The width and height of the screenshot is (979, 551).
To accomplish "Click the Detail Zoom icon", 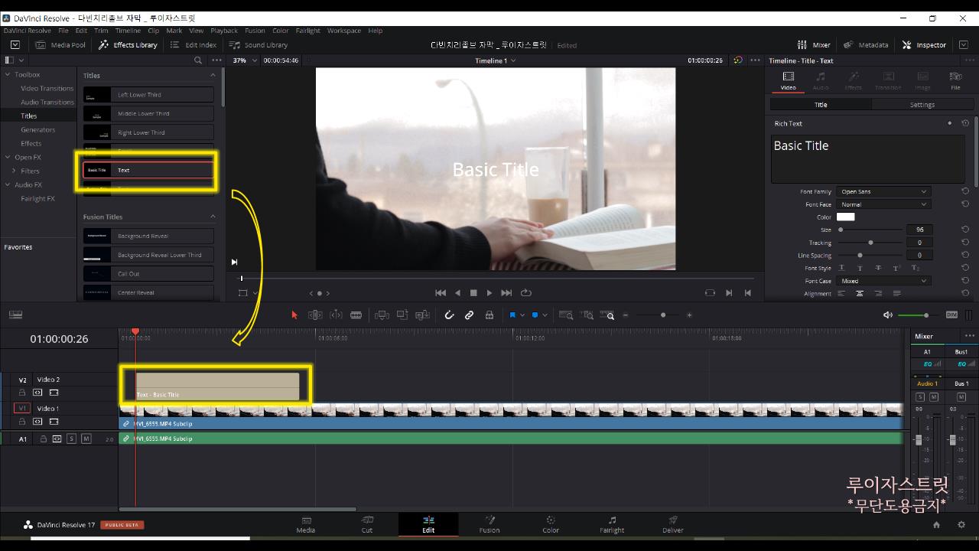I will [x=587, y=315].
